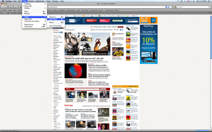Viewport: 212px width, 132px height.
Task: Click the pause button under the Earth image
Action: (76, 85)
